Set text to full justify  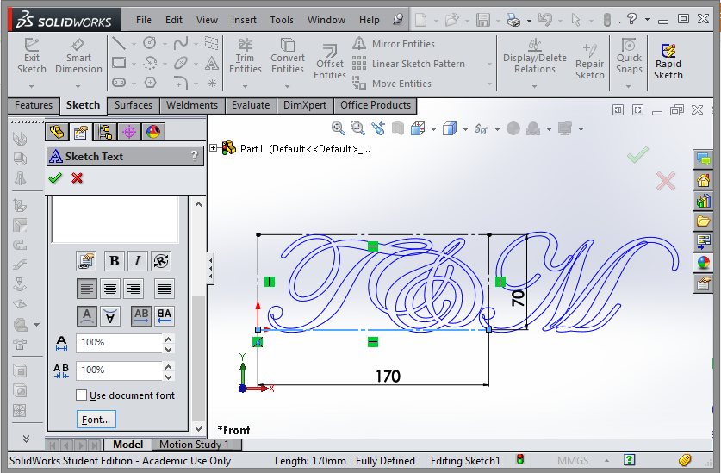tap(165, 289)
